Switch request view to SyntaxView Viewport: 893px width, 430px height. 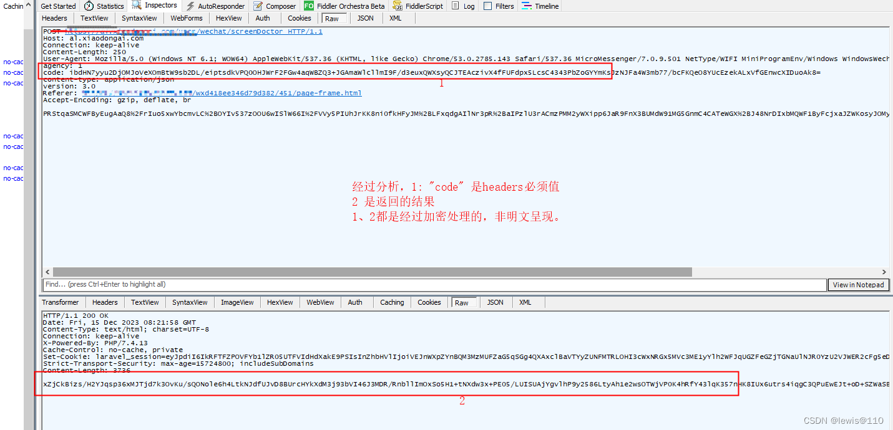click(139, 19)
